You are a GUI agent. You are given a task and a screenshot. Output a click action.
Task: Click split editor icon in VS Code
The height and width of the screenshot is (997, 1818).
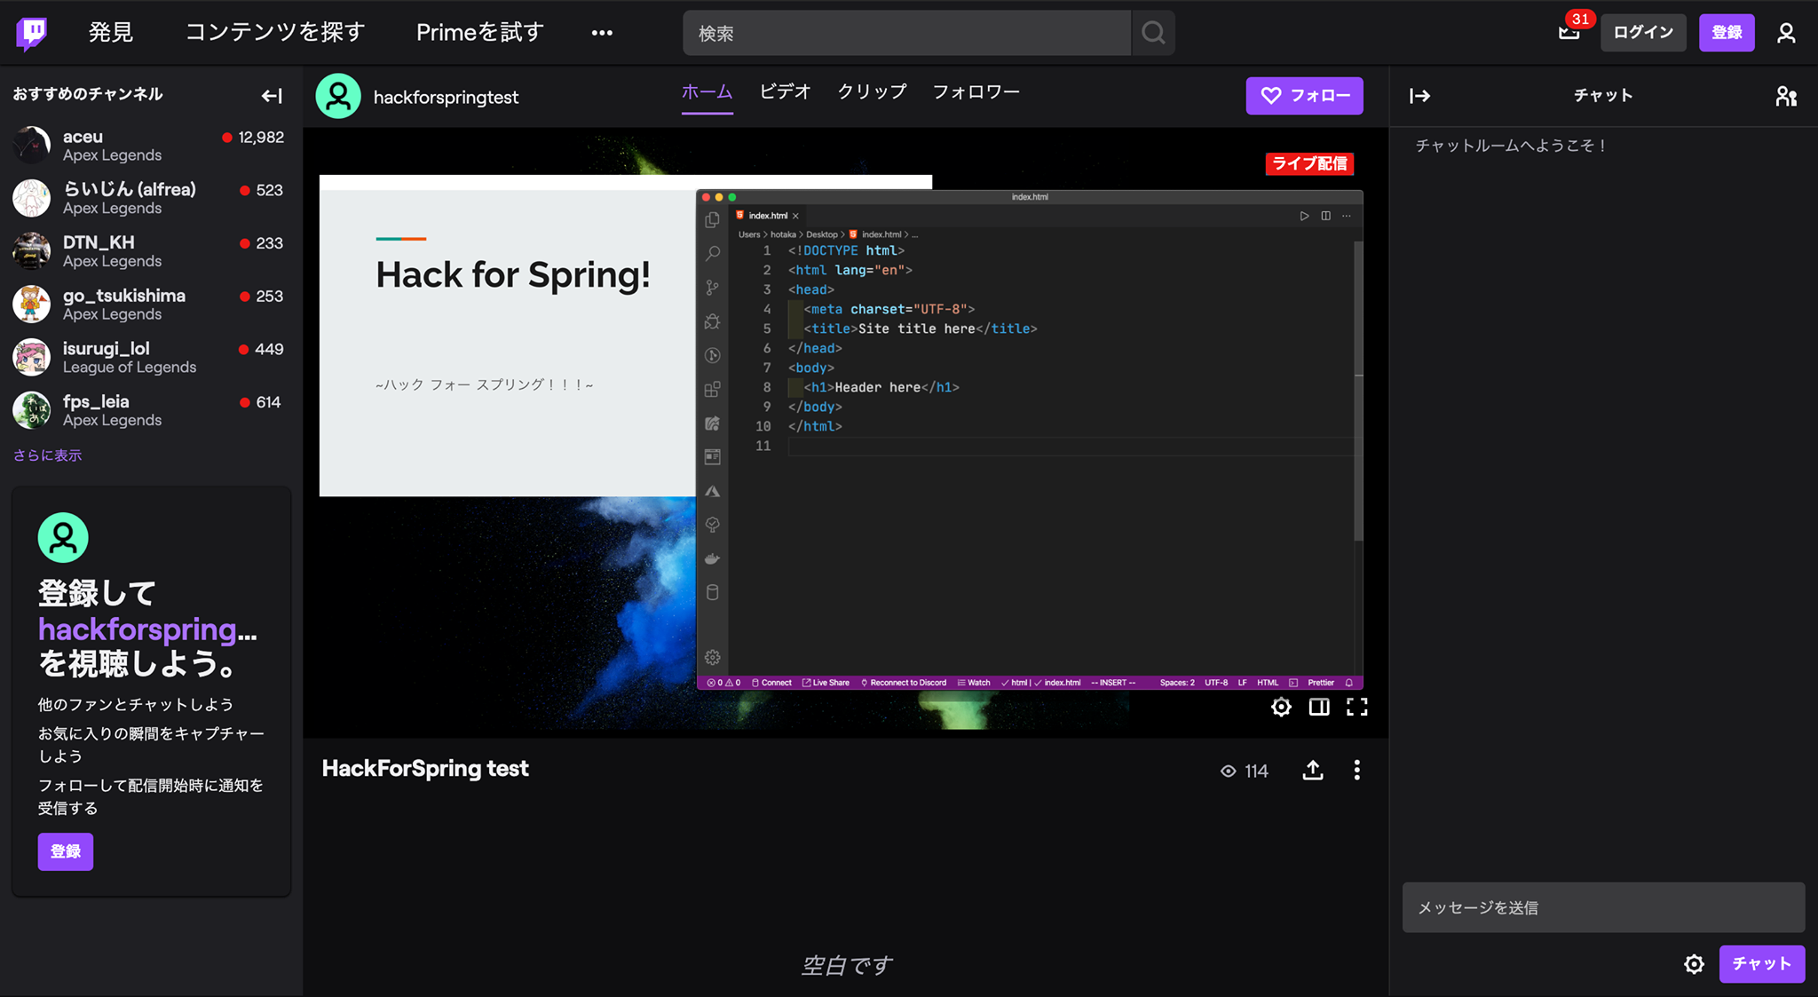coord(1325,216)
